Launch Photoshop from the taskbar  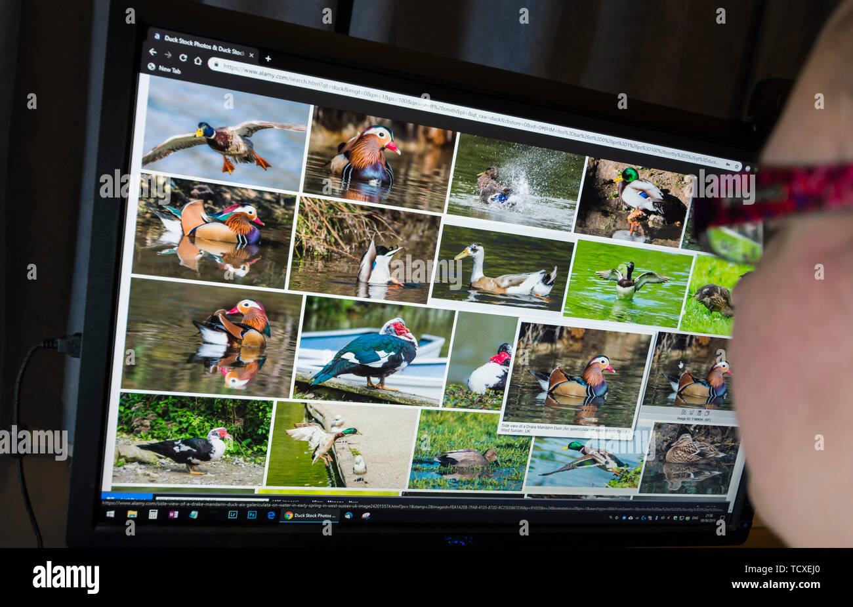click(x=252, y=515)
